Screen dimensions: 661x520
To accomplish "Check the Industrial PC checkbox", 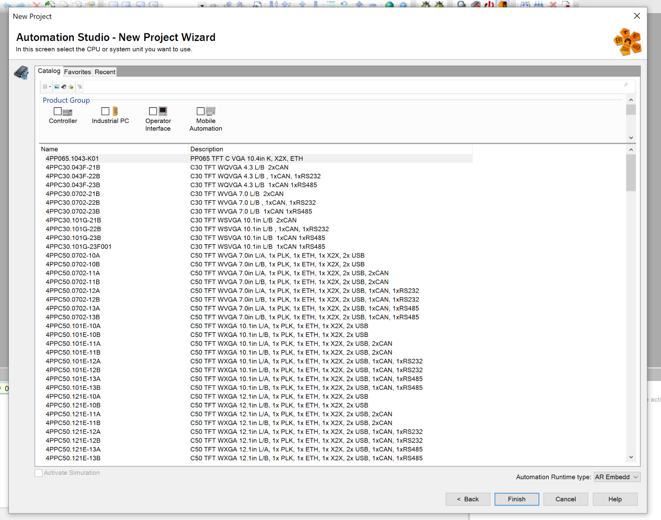I will pyautogui.click(x=105, y=111).
